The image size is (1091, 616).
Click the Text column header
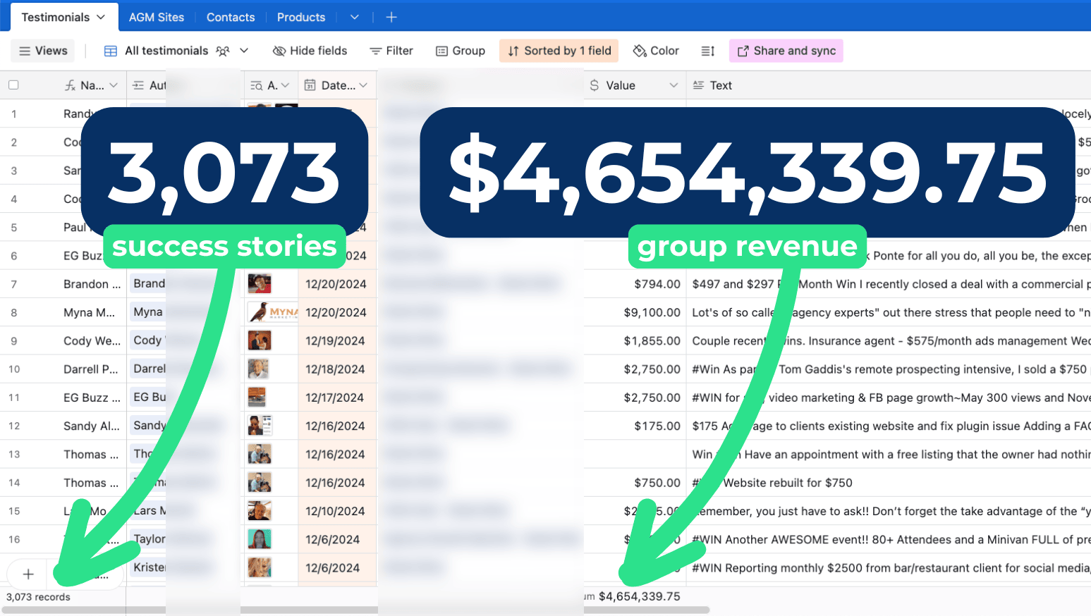(x=720, y=85)
